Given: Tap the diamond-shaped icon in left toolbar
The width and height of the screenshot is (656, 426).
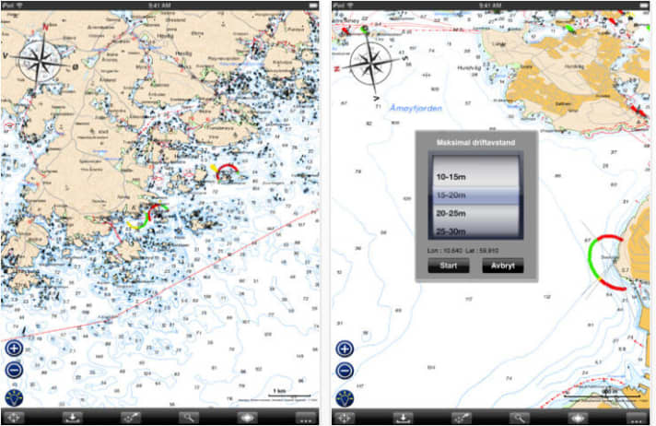Looking at the screenshot, I should pyautogui.click(x=247, y=418).
